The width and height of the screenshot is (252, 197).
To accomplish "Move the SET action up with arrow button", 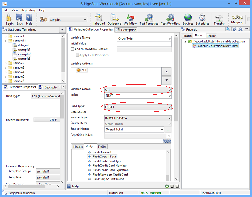I will point(166,72).
